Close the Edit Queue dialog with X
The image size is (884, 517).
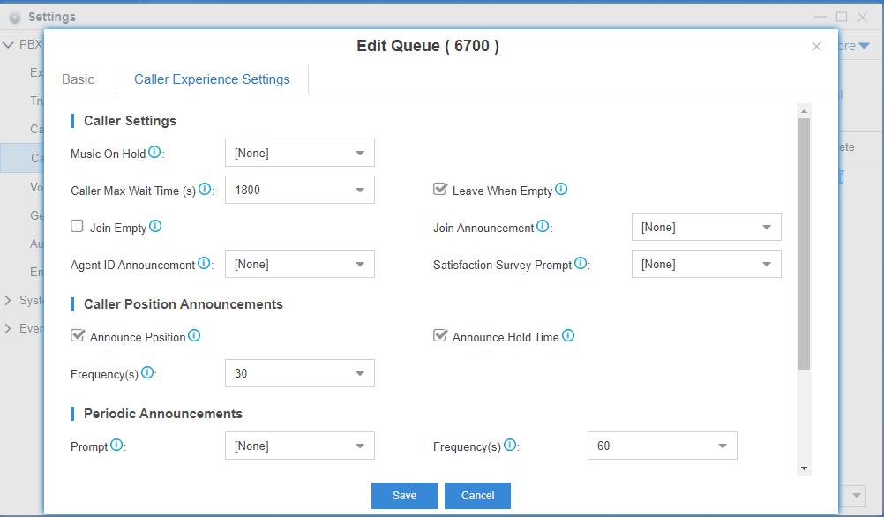click(x=816, y=47)
